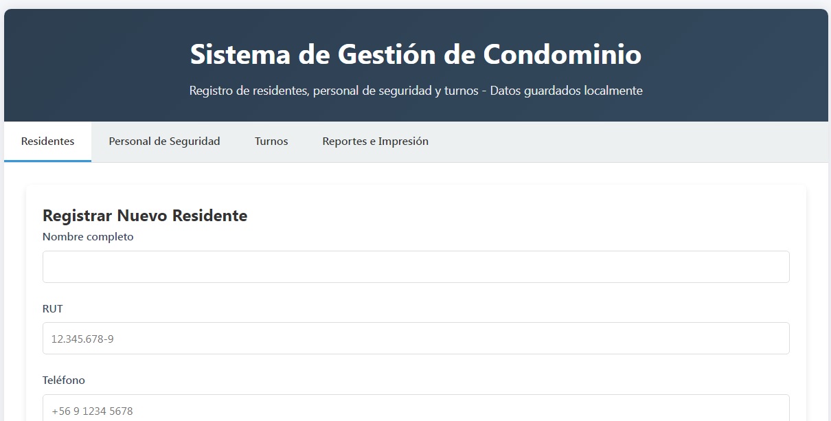Click the RUT field label
This screenshot has height=421, width=831.
(x=52, y=308)
